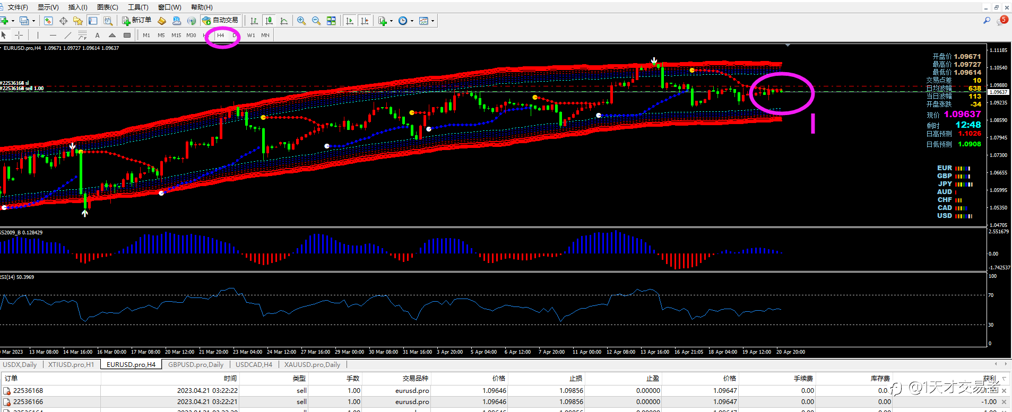Image resolution: width=1012 pixels, height=412 pixels.
Task: Toggle the Market Watch panel icon
Action: pos(48,21)
